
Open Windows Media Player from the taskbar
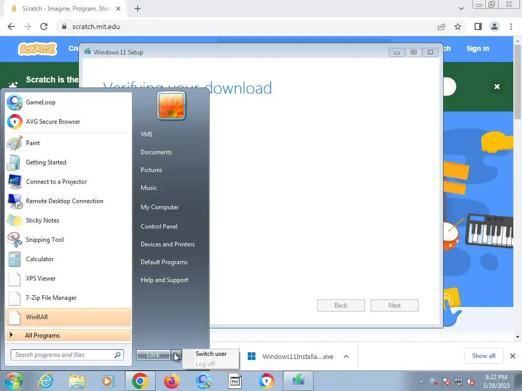click(107, 381)
